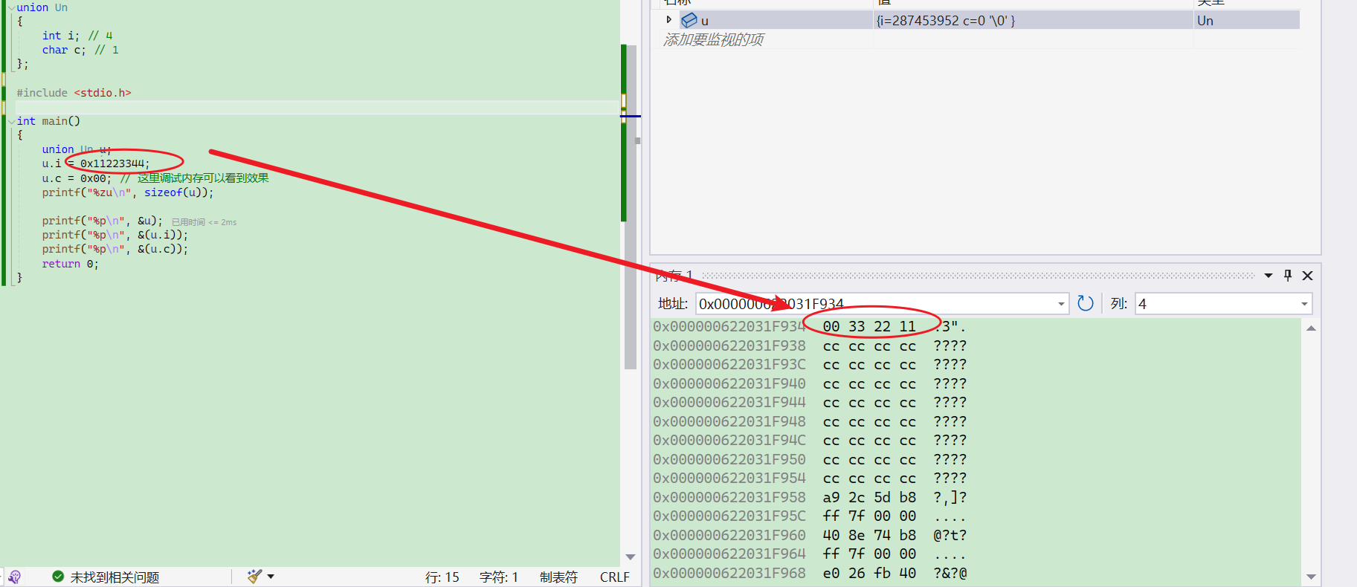Click the code cleanup broom icon
Image resolution: width=1357 pixels, height=587 pixels.
255,577
